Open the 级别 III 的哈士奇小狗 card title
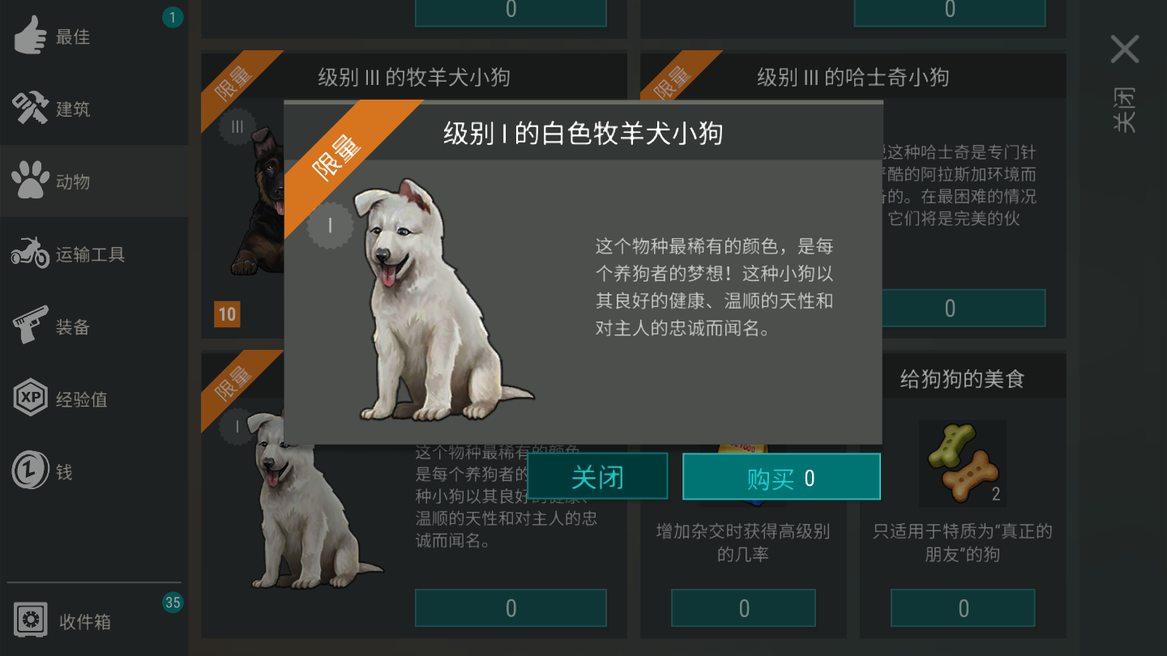This screenshot has height=656, width=1167. 853,78
